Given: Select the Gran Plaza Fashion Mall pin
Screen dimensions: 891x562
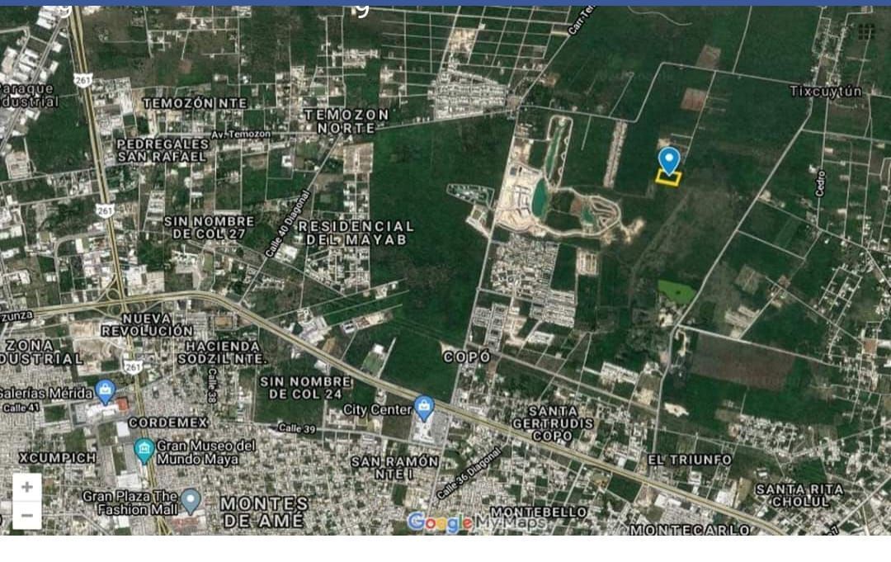Looking at the screenshot, I should (x=191, y=501).
